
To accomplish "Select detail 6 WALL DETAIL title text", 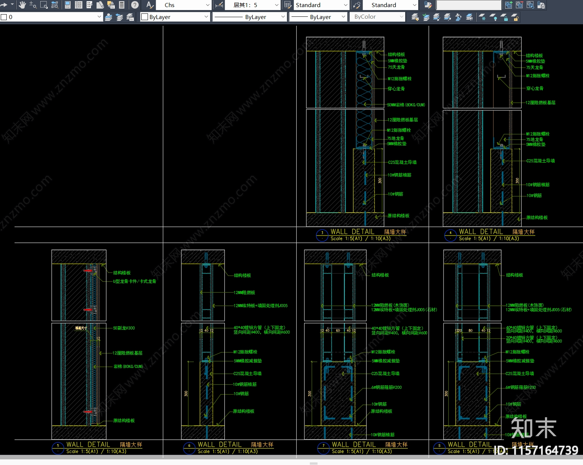I will [x=220, y=444].
